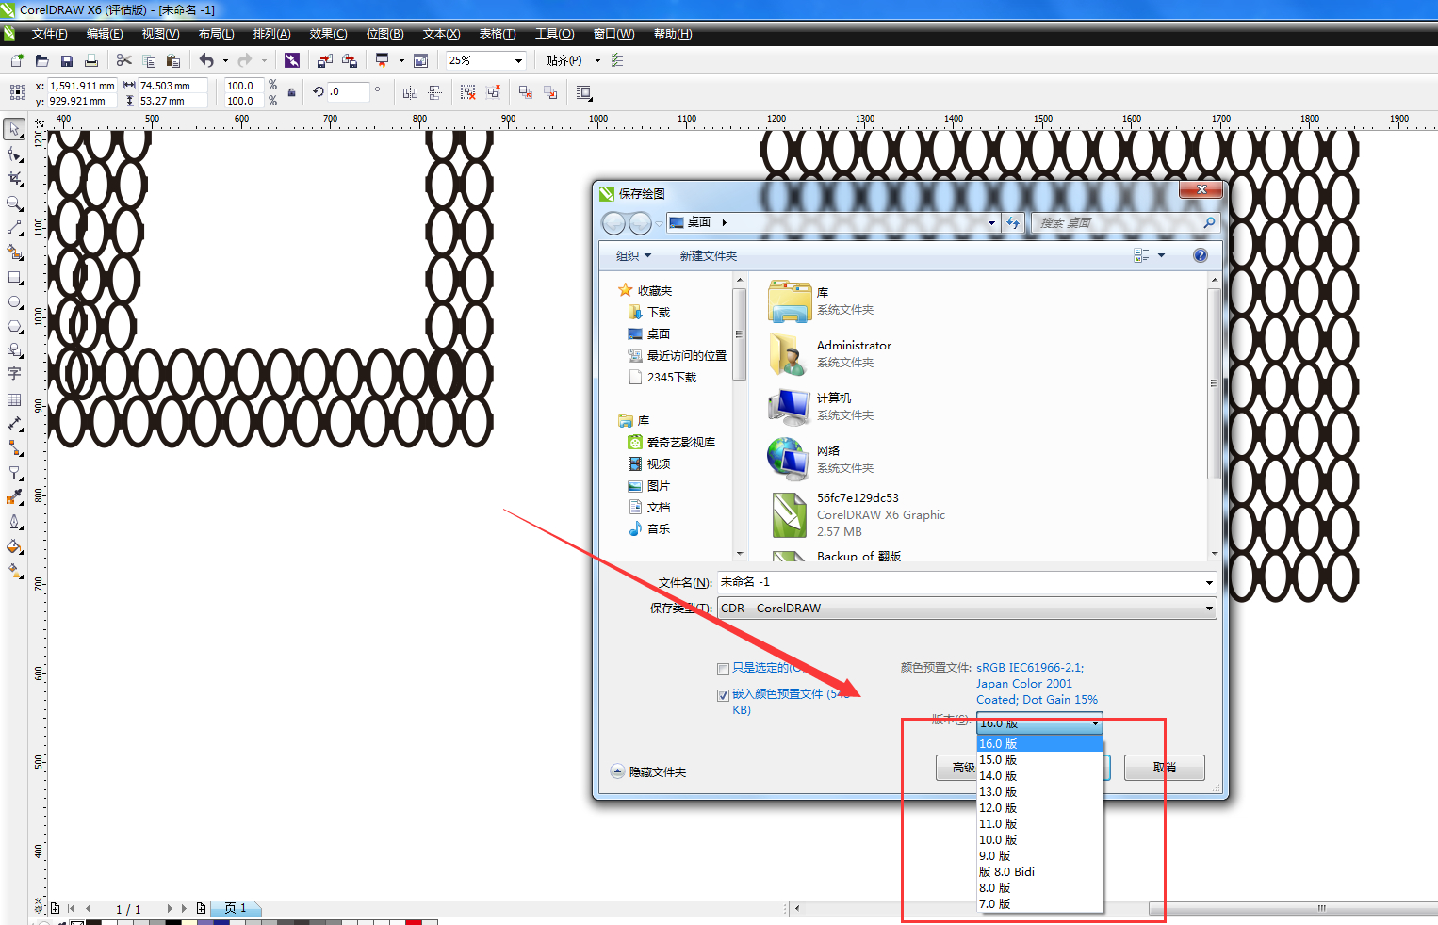Click the Import toolbar icon
Viewport: 1438px width, 925px height.
tap(324, 60)
